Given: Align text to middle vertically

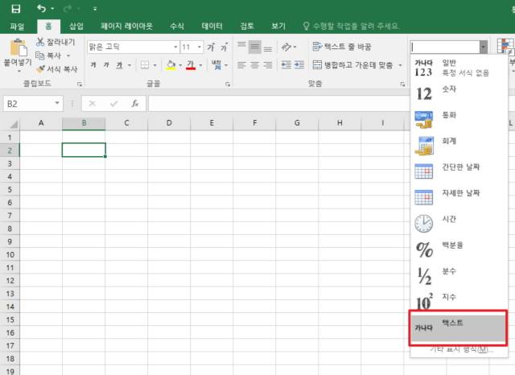Looking at the screenshot, I should tap(254, 47).
